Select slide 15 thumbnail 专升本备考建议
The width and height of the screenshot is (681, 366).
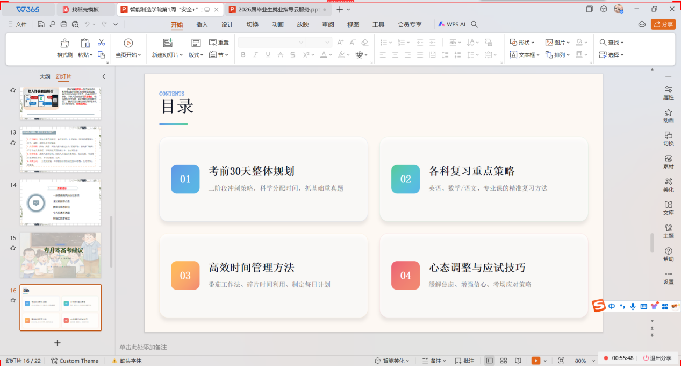[60, 255]
